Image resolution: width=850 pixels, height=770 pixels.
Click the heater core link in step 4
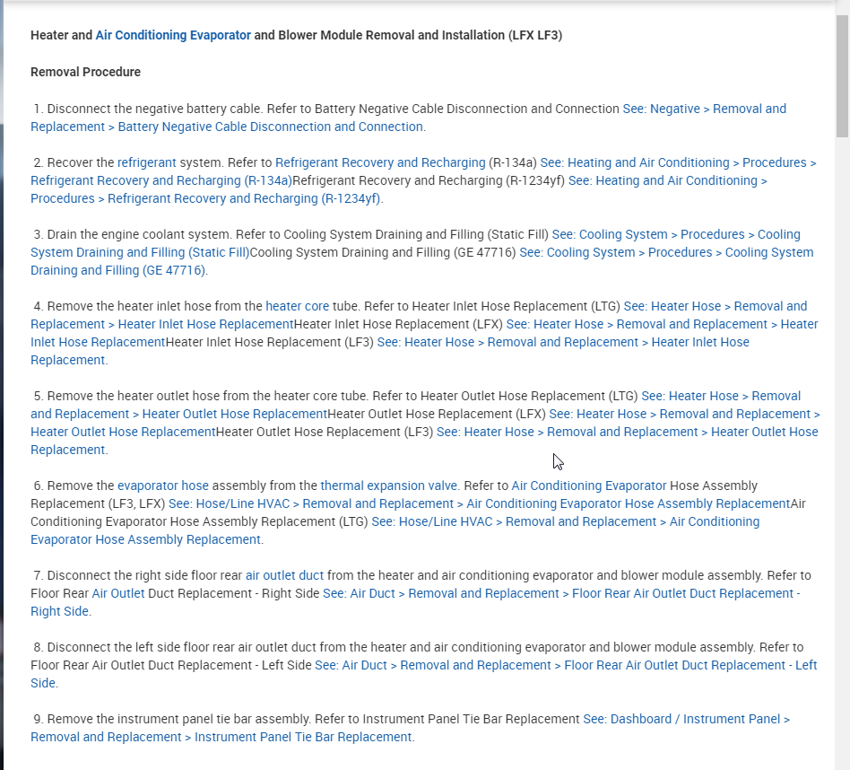[x=297, y=306]
